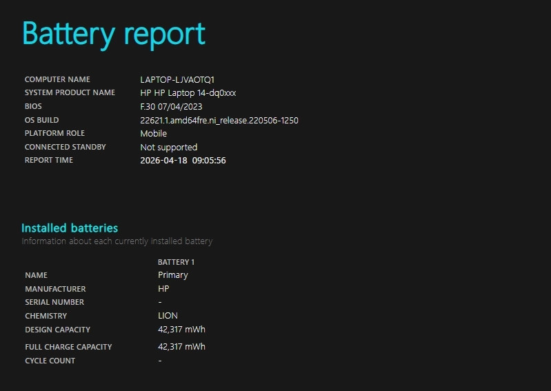Select the full charge capacity 42,317 mWh value
Screen dimensions: 551x391
point(181,347)
